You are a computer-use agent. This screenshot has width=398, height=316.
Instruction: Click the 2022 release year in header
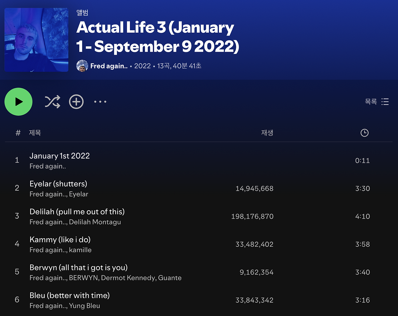click(142, 66)
